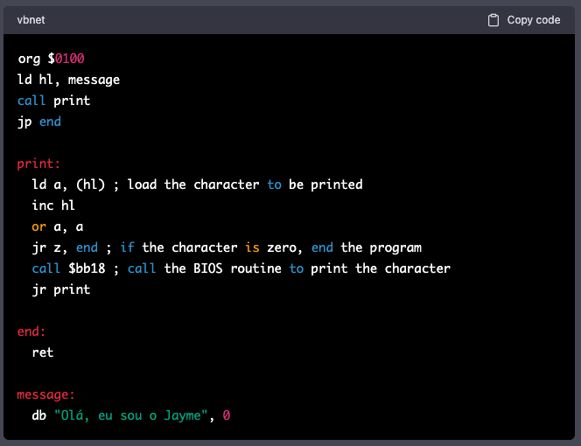Click the 'org $0100' line
The width and height of the screenshot is (581, 446).
[51, 59]
